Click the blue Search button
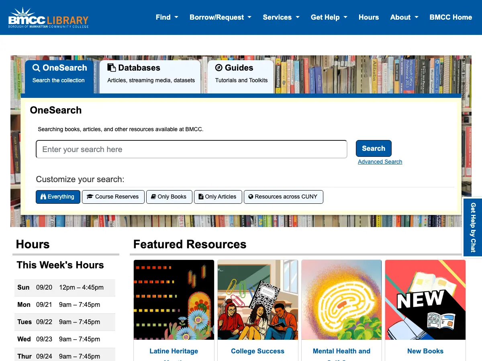482x361 pixels. point(374,148)
